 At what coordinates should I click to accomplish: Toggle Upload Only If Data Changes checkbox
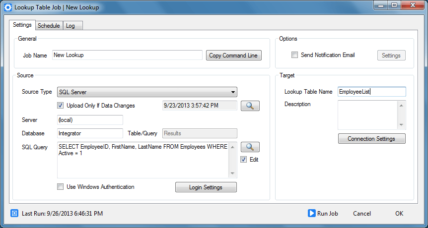point(60,106)
